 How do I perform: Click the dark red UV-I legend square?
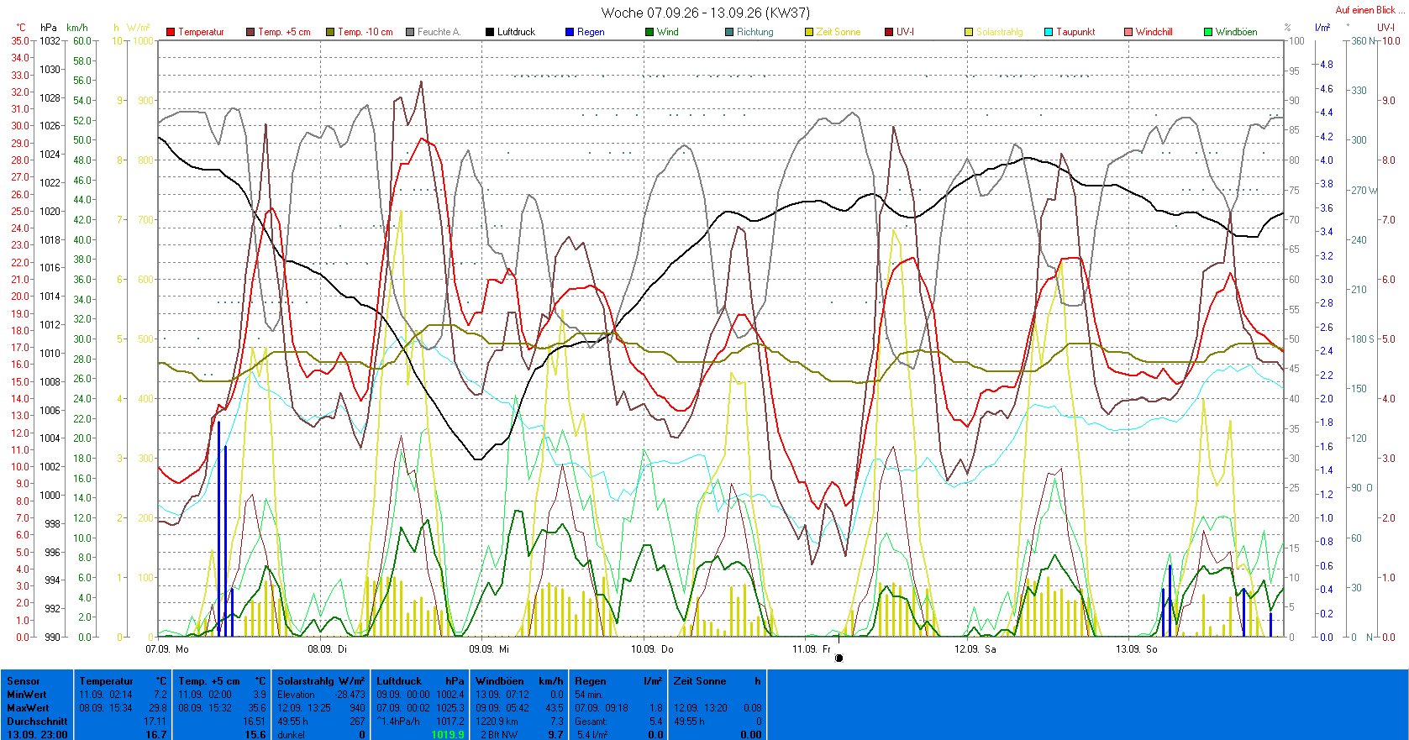(889, 32)
